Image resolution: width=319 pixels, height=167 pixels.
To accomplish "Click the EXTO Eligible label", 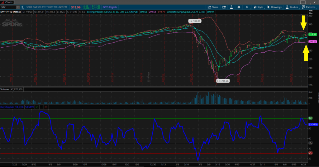I will tap(110, 7).
